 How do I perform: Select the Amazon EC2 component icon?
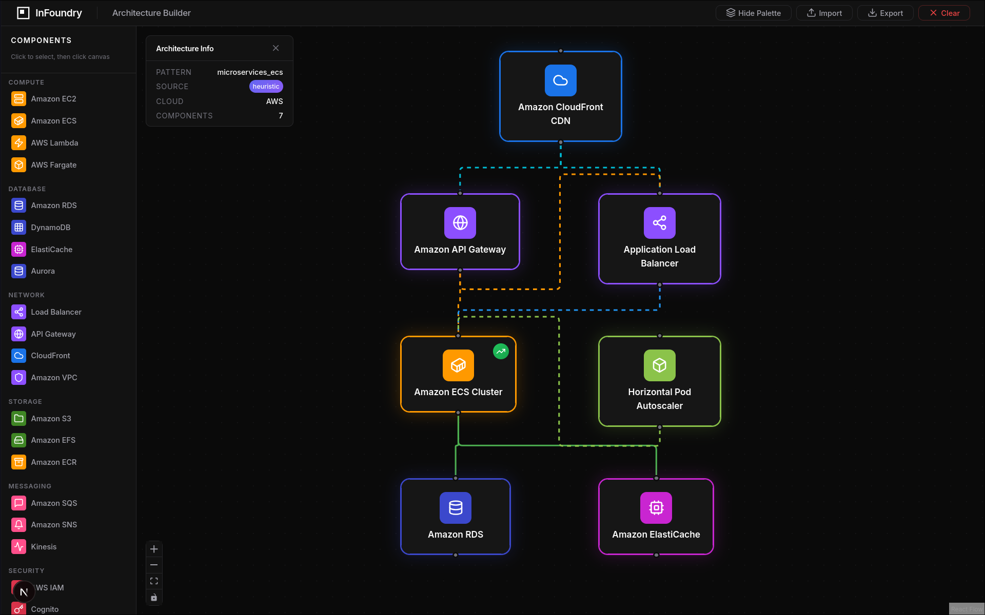click(19, 99)
